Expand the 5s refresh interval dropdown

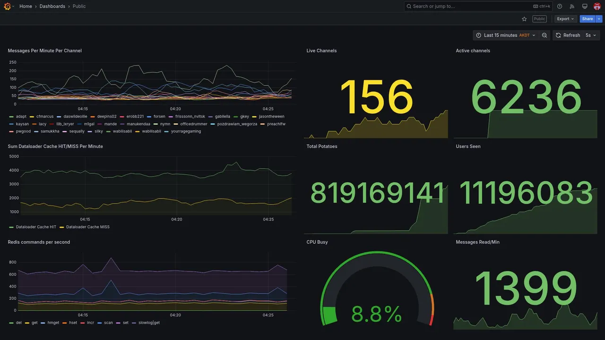pyautogui.click(x=591, y=35)
